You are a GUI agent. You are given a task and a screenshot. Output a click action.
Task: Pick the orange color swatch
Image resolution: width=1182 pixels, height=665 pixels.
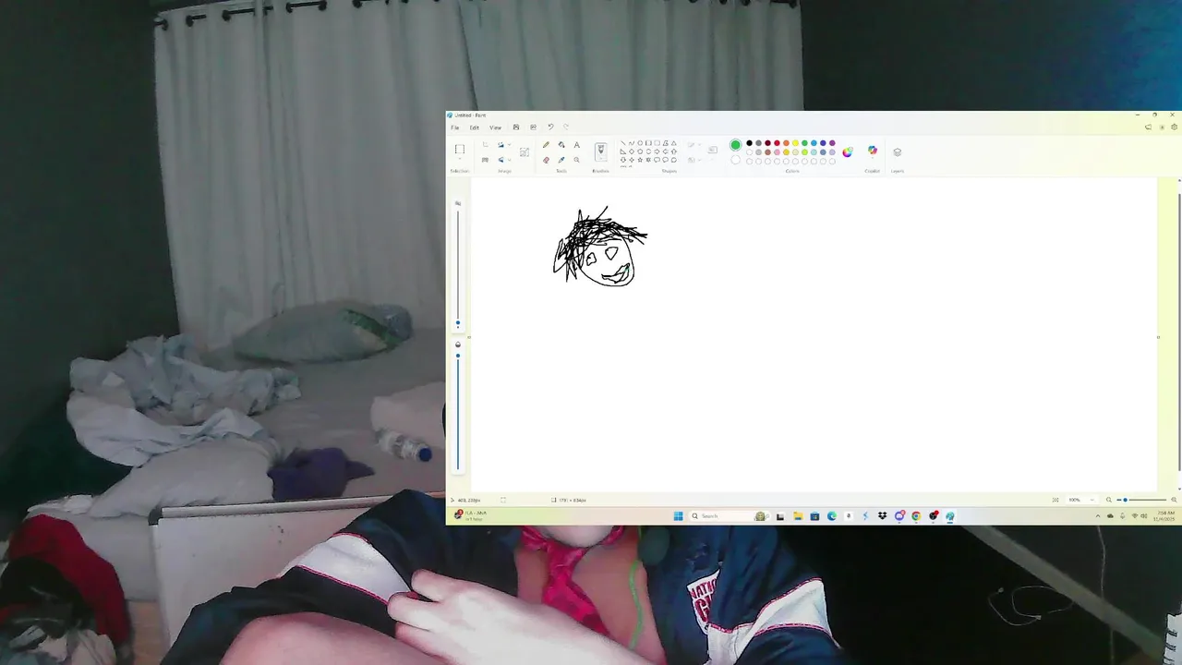pyautogui.click(x=786, y=143)
